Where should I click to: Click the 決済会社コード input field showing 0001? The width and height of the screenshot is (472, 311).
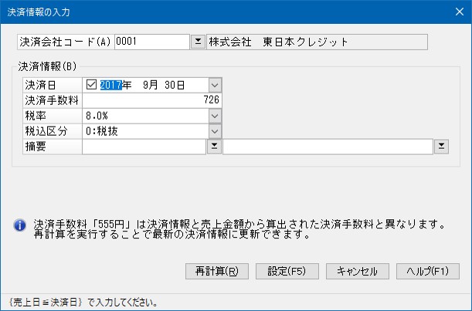pos(151,42)
